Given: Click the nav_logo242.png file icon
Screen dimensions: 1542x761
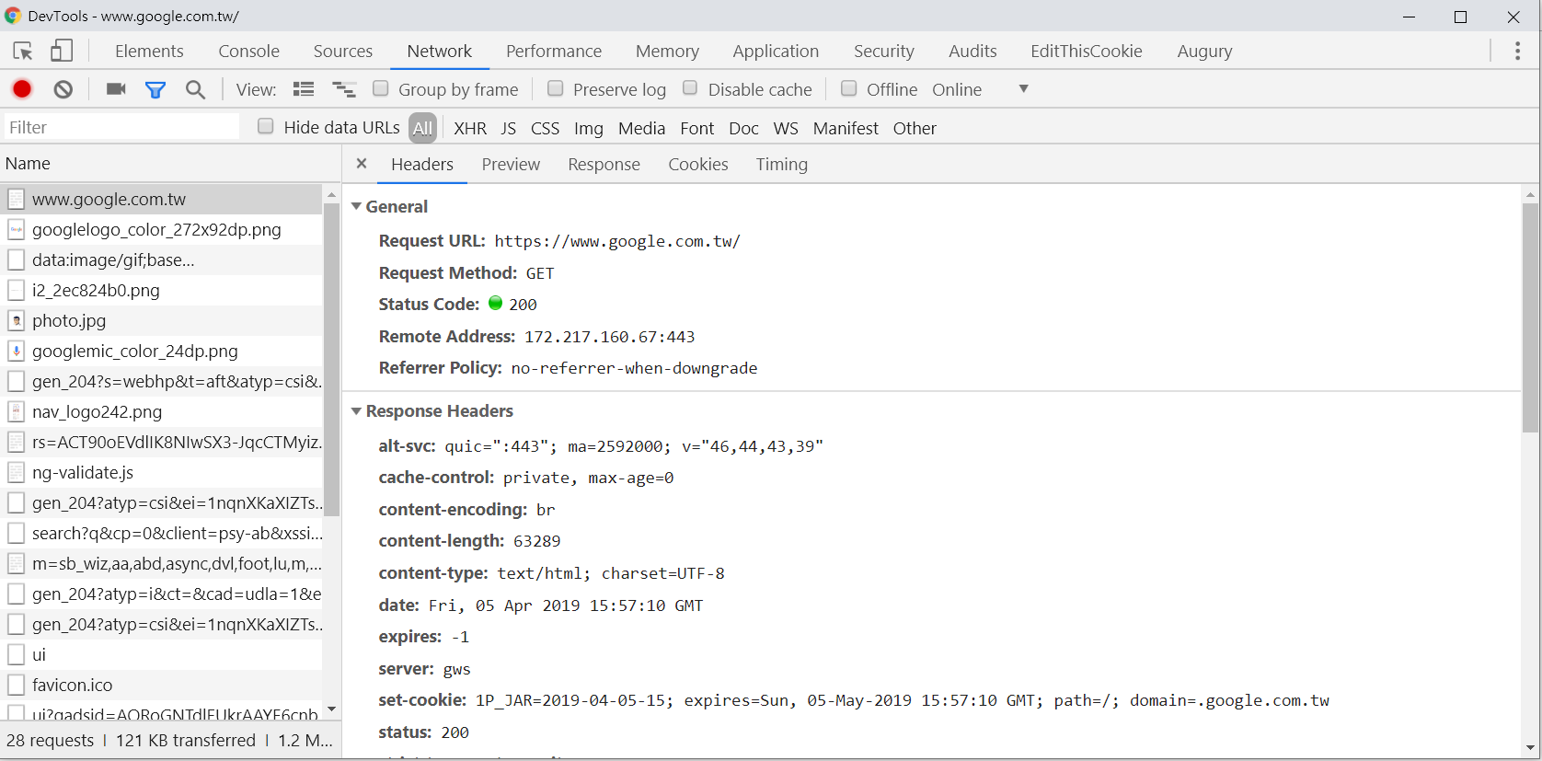Looking at the screenshot, I should [x=16, y=411].
